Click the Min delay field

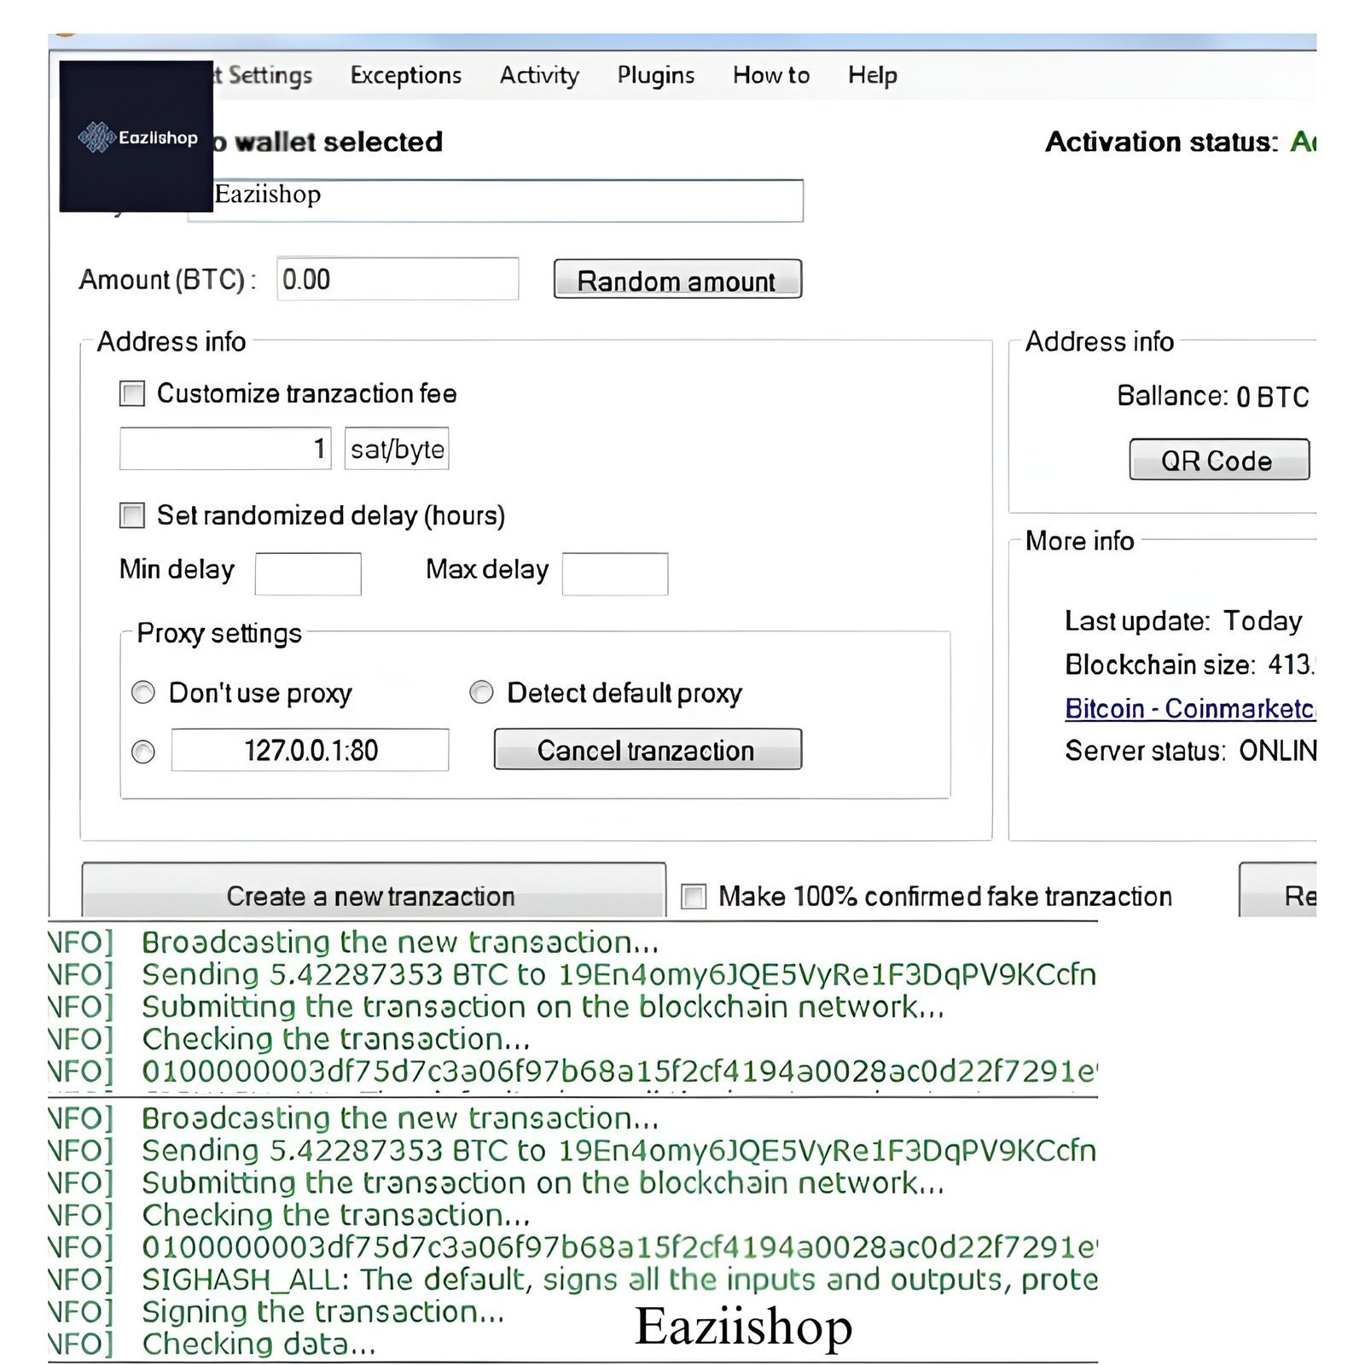(308, 574)
